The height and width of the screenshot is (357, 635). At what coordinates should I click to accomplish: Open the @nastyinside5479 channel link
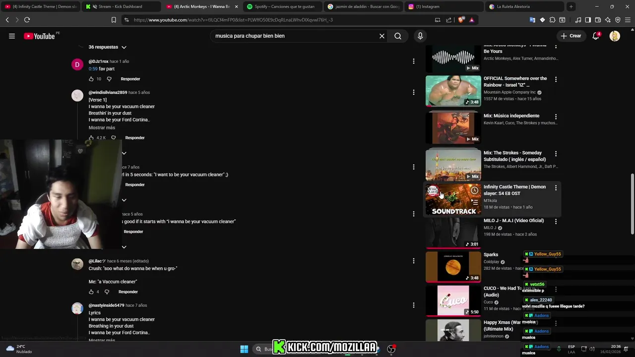point(106,305)
